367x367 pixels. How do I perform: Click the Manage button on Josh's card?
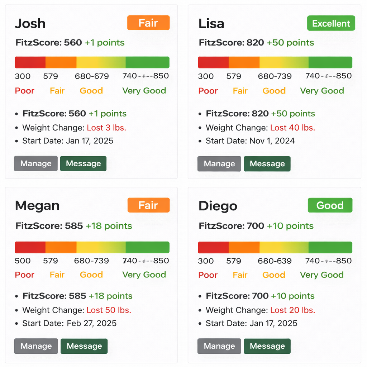coord(36,163)
